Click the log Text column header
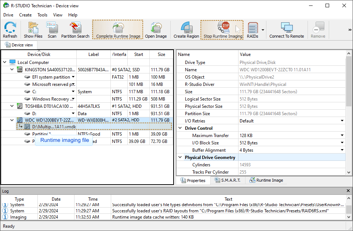Viewport: 353px width, 231px height. [x=228, y=199]
